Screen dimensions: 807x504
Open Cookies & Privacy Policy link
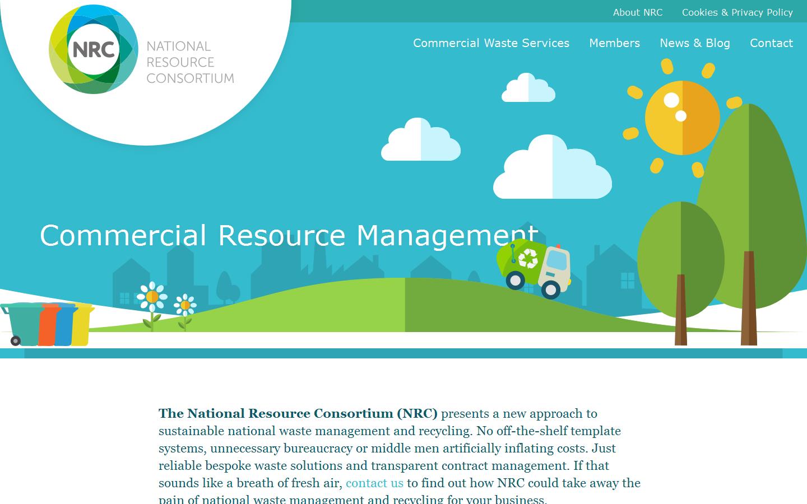pyautogui.click(x=737, y=12)
